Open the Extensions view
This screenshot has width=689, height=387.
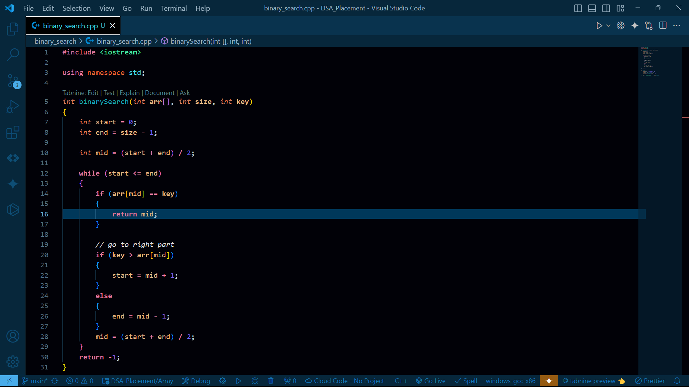13,132
